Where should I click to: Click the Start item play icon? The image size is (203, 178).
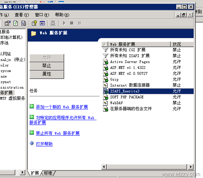pos(64,23)
